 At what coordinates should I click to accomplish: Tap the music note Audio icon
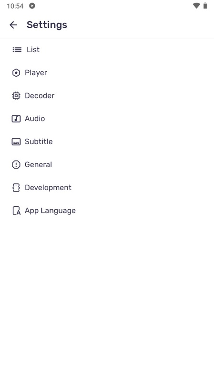16,119
